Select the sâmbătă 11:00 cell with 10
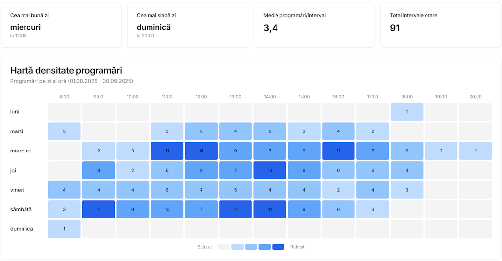The width and height of the screenshot is (502, 261). tap(167, 210)
